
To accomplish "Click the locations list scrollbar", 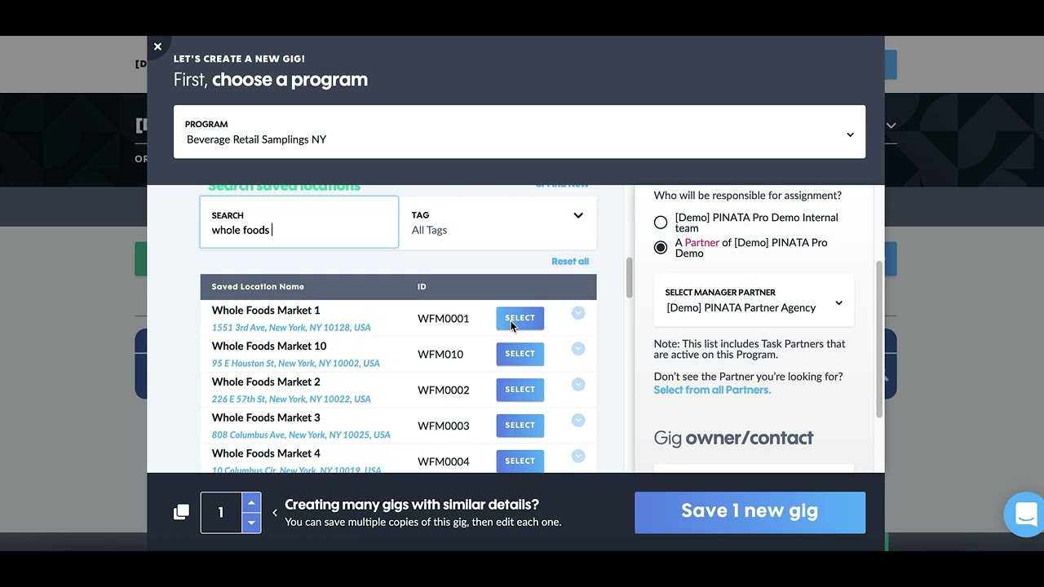I will click(629, 278).
